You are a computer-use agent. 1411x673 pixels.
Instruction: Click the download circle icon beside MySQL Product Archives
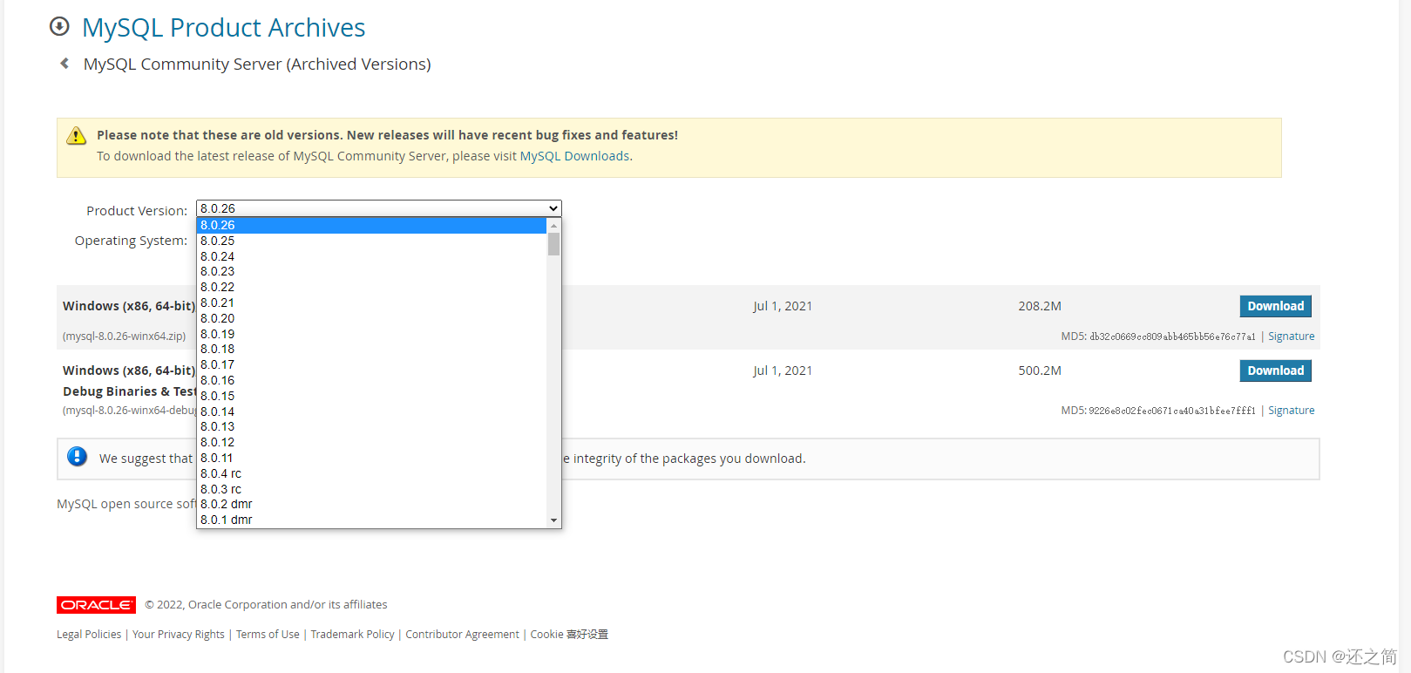(x=59, y=26)
